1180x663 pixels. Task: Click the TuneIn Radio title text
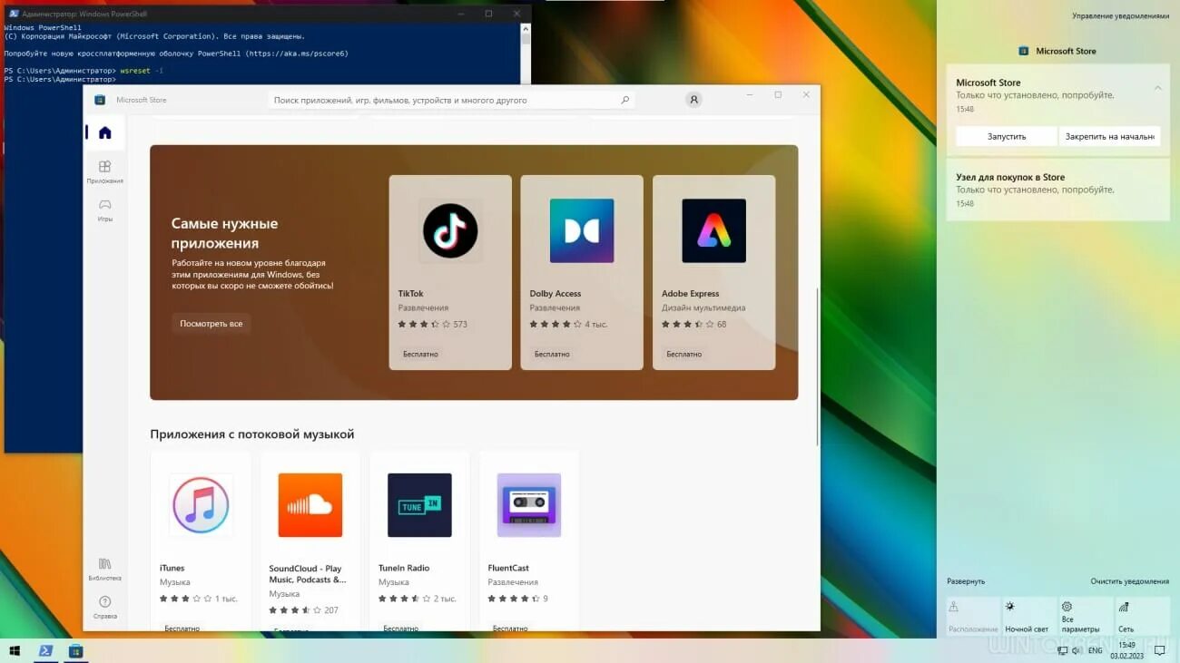coord(404,568)
